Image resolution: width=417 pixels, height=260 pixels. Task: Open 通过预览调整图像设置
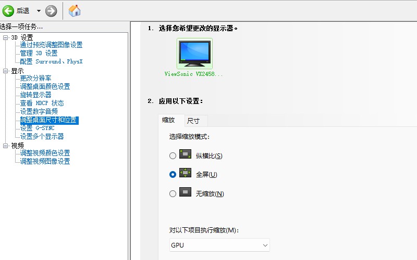51,45
